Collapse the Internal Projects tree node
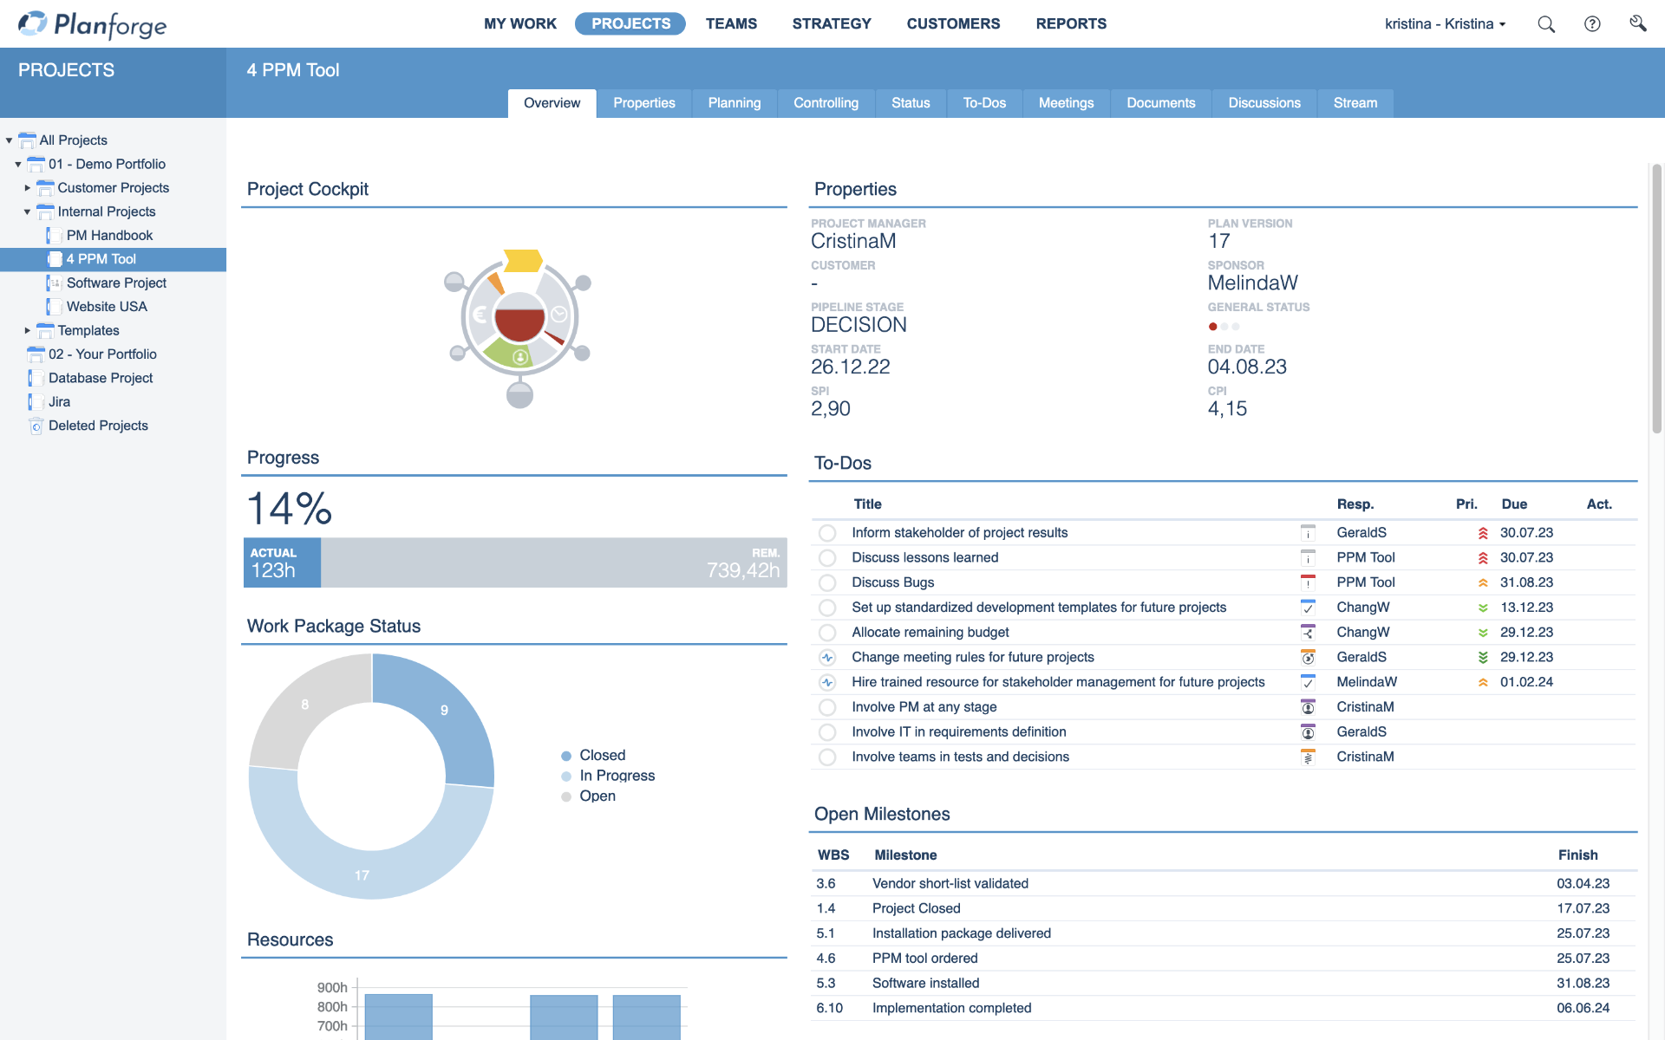The image size is (1665, 1040). click(x=27, y=211)
